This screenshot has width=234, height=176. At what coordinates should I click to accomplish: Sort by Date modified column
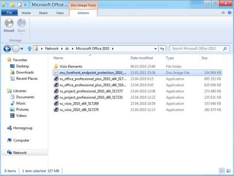pyautogui.click(x=141, y=58)
